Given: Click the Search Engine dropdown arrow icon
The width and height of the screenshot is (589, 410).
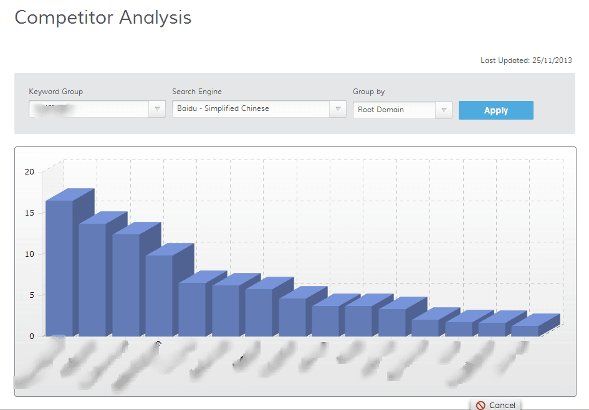Looking at the screenshot, I should 338,110.
